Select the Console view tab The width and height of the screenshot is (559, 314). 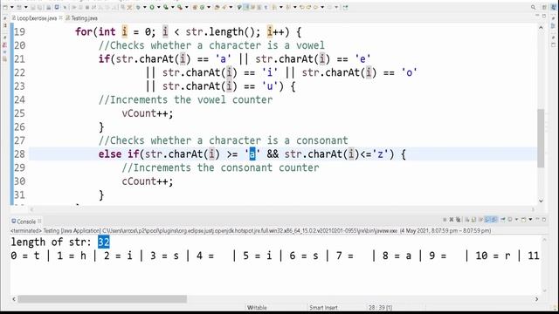[x=26, y=222]
